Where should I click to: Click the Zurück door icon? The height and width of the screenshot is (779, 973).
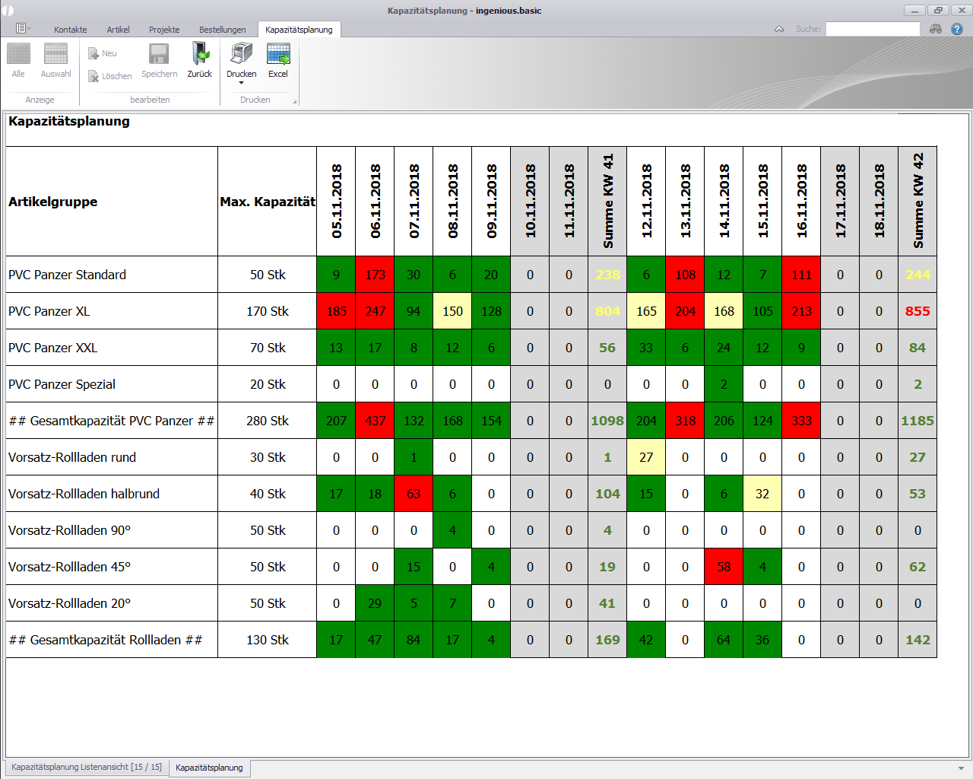coord(200,55)
